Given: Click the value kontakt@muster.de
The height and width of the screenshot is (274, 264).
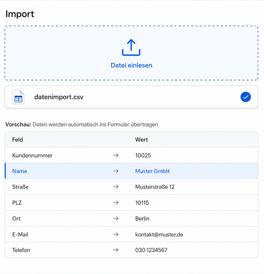Looking at the screenshot, I should pyautogui.click(x=159, y=234).
